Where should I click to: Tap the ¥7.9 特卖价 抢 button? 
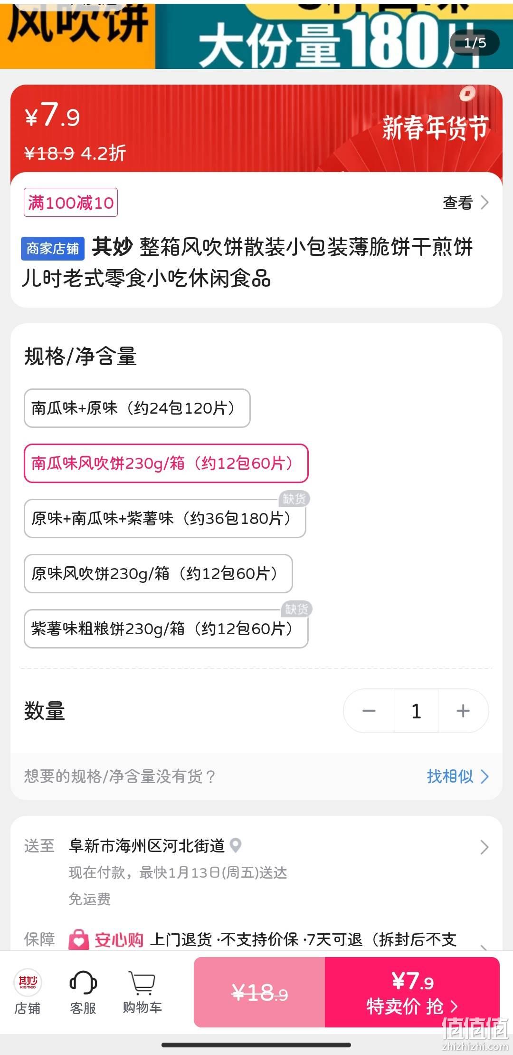[412, 992]
